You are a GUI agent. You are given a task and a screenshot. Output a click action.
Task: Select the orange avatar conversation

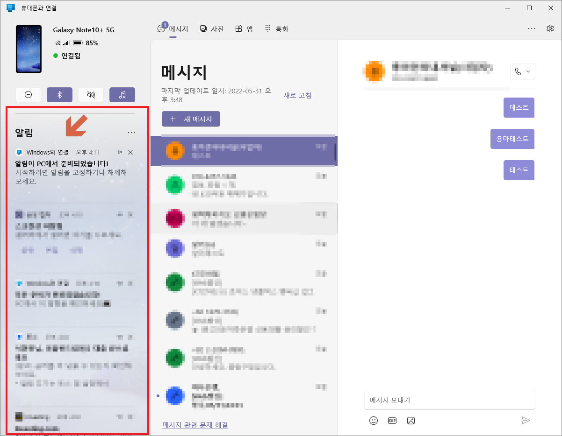click(x=244, y=151)
